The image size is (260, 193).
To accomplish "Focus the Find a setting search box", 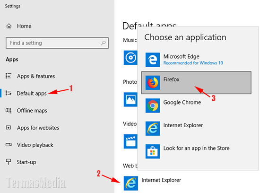I will pyautogui.click(x=57, y=43).
